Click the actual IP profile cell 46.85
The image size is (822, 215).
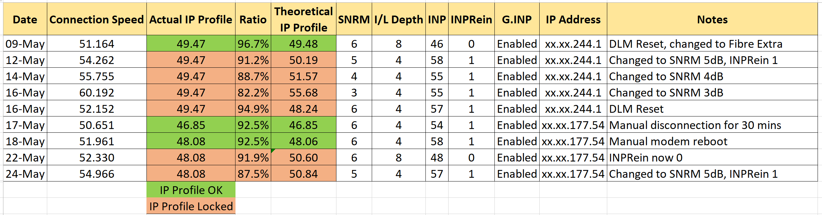point(191,125)
